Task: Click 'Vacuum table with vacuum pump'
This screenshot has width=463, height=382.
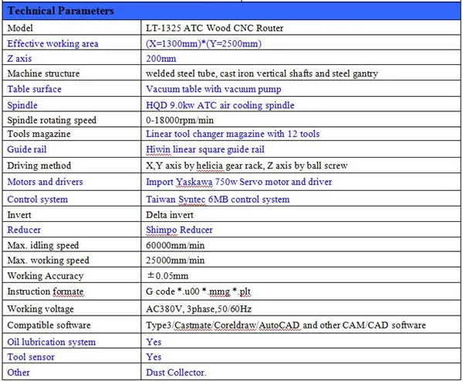Action: coord(214,89)
